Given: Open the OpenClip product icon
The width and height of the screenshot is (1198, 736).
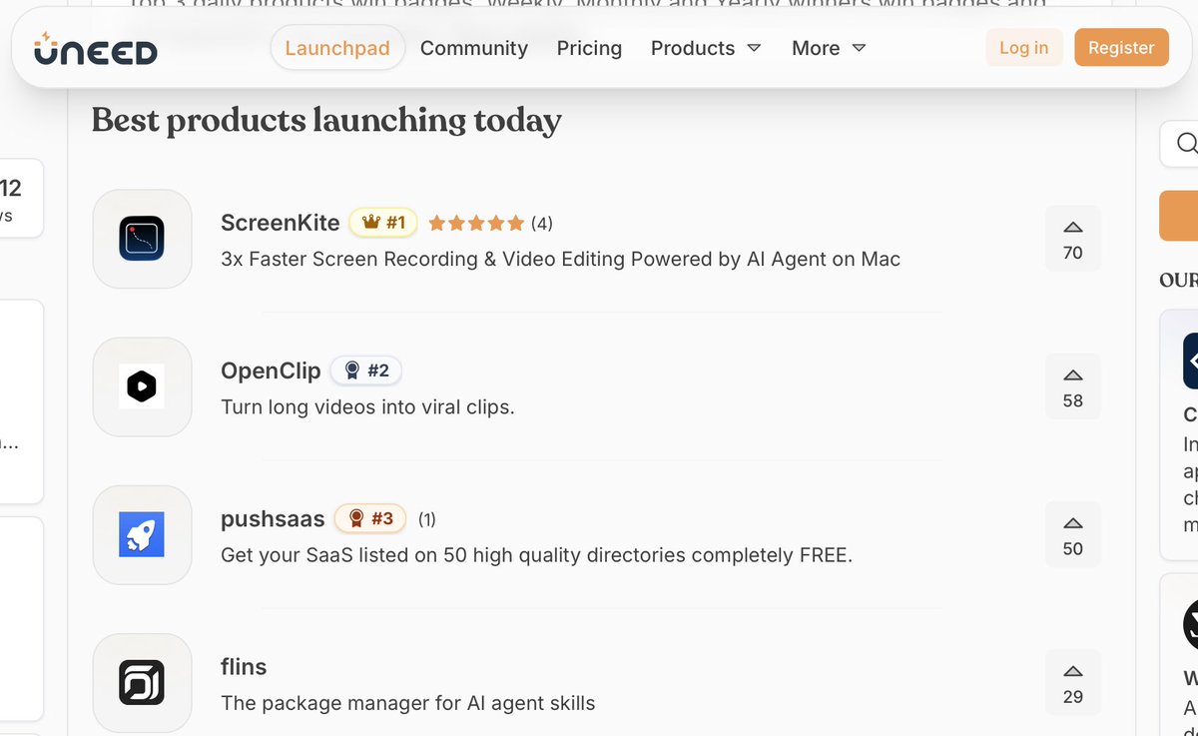Looking at the screenshot, I should click(142, 387).
